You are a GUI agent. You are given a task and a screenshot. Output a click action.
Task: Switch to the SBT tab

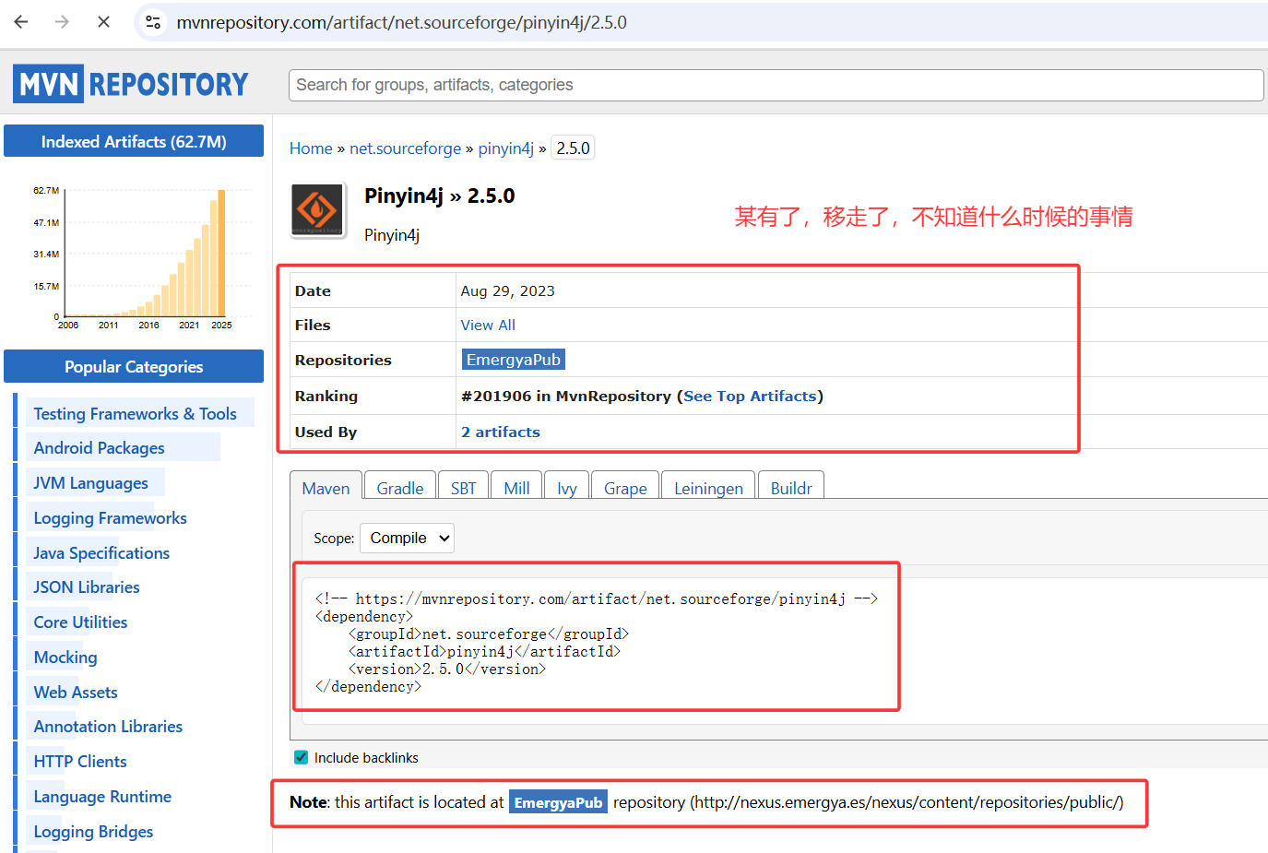point(464,488)
